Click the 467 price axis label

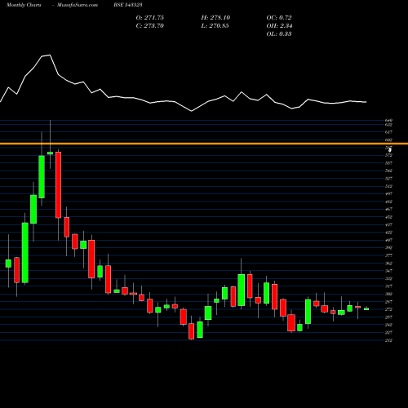pos(388,209)
